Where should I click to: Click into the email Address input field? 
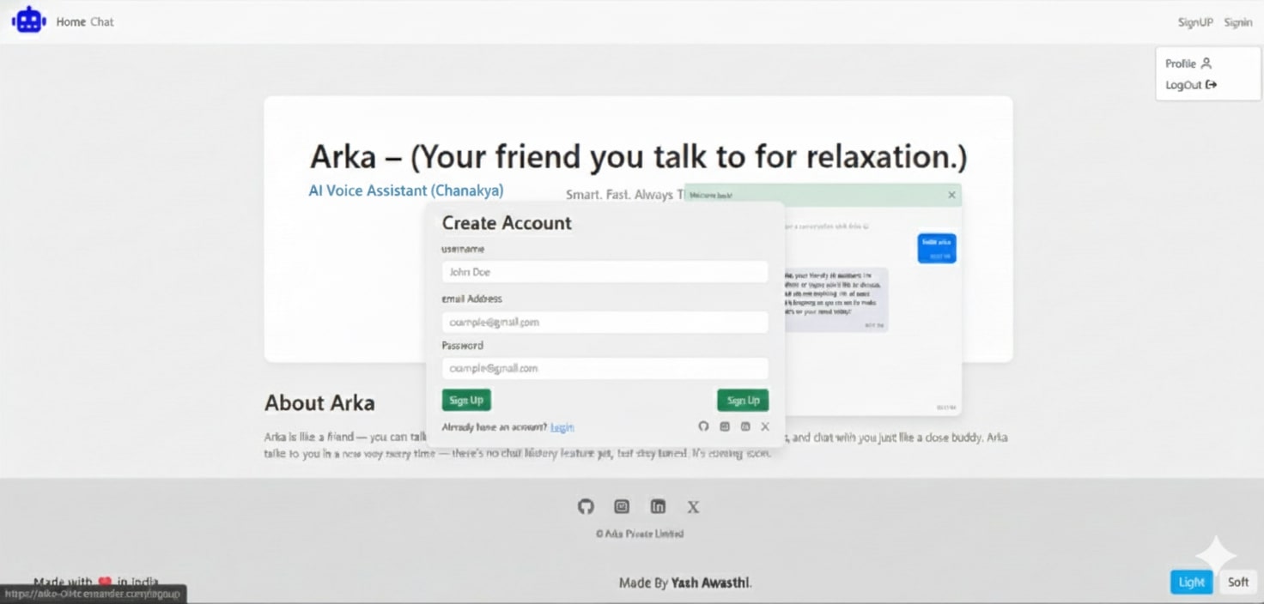coord(605,323)
